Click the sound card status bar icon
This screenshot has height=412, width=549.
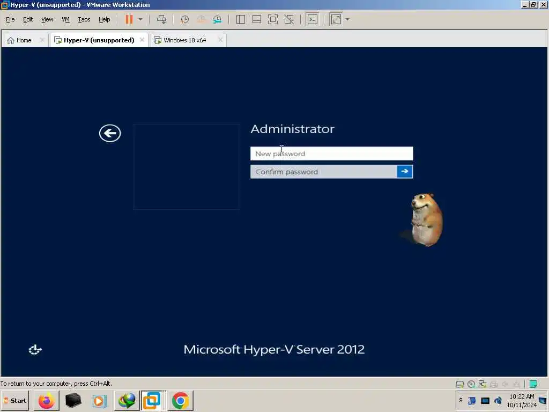[505, 384]
